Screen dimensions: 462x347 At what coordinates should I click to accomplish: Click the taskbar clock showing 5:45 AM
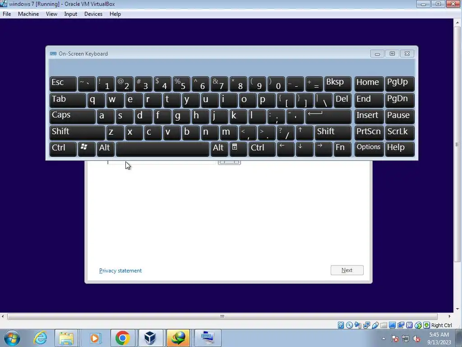439,338
